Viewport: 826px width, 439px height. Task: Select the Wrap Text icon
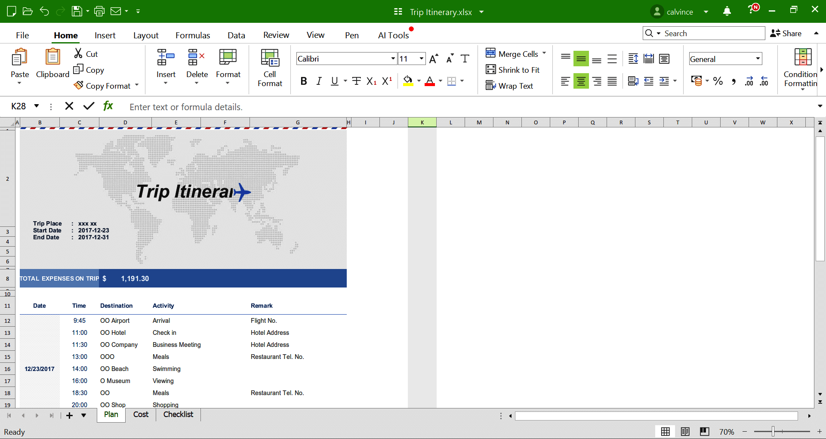pyautogui.click(x=510, y=86)
